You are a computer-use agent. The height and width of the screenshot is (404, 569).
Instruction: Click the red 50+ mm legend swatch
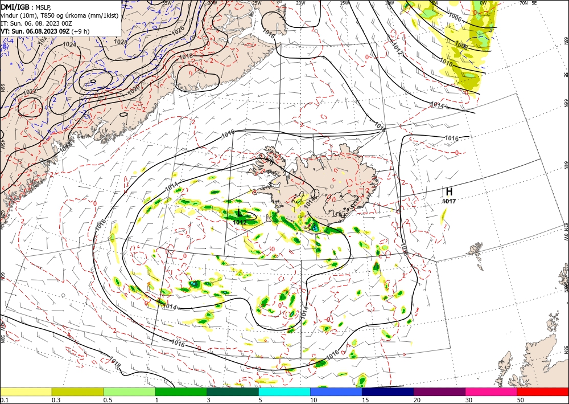coord(543,391)
